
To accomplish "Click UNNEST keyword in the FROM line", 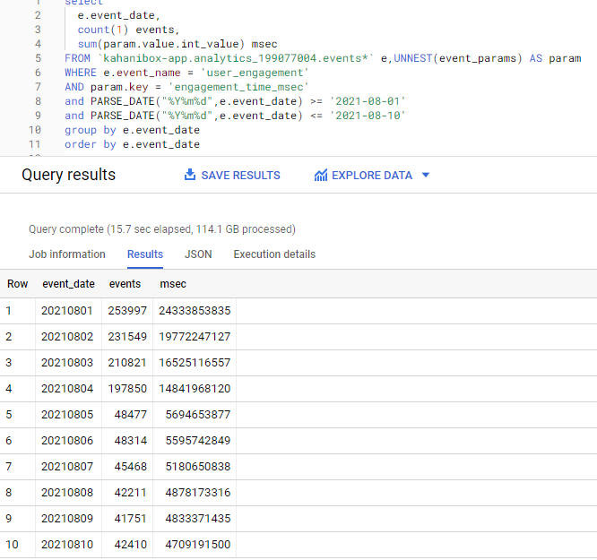I will click(x=412, y=58).
